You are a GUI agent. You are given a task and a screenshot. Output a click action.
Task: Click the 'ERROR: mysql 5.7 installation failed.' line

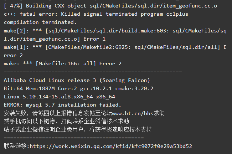pyautogui.click(x=62, y=105)
